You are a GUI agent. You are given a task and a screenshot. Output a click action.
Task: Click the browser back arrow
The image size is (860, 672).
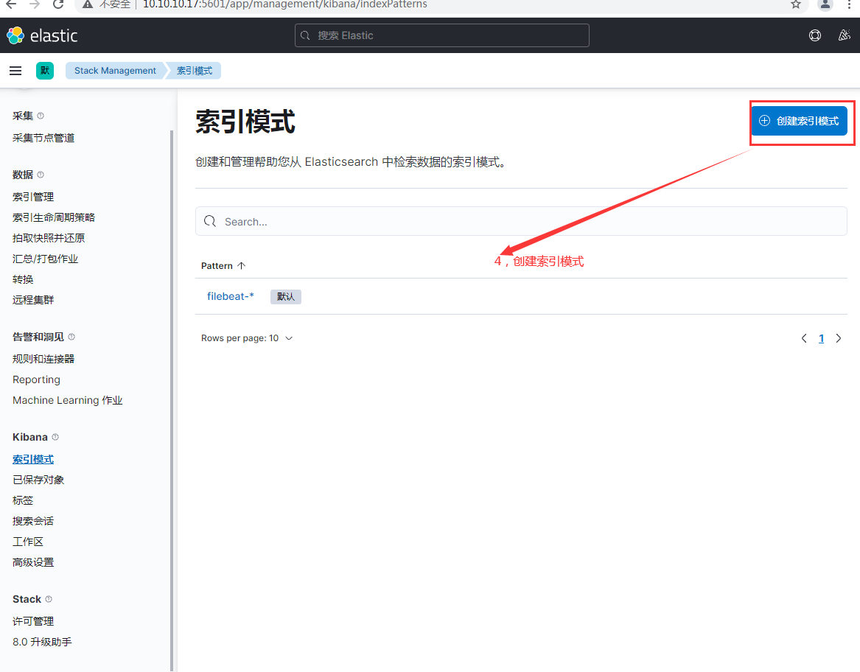[11, 4]
